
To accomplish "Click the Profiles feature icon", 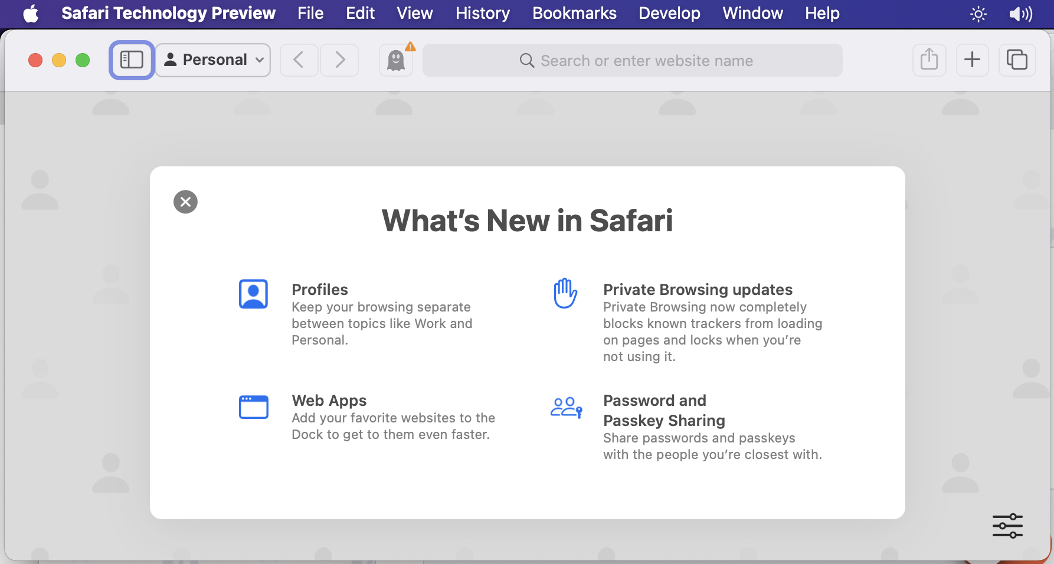I will [x=253, y=294].
